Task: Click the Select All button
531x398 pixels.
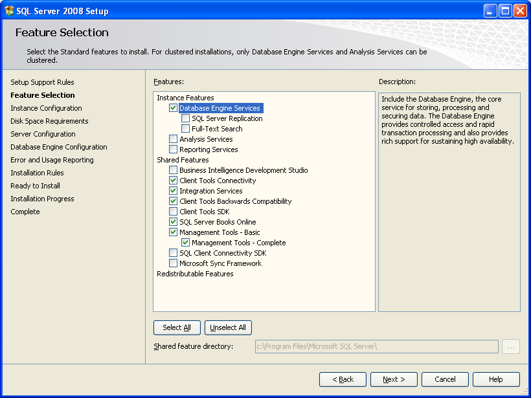Action: [x=177, y=327]
